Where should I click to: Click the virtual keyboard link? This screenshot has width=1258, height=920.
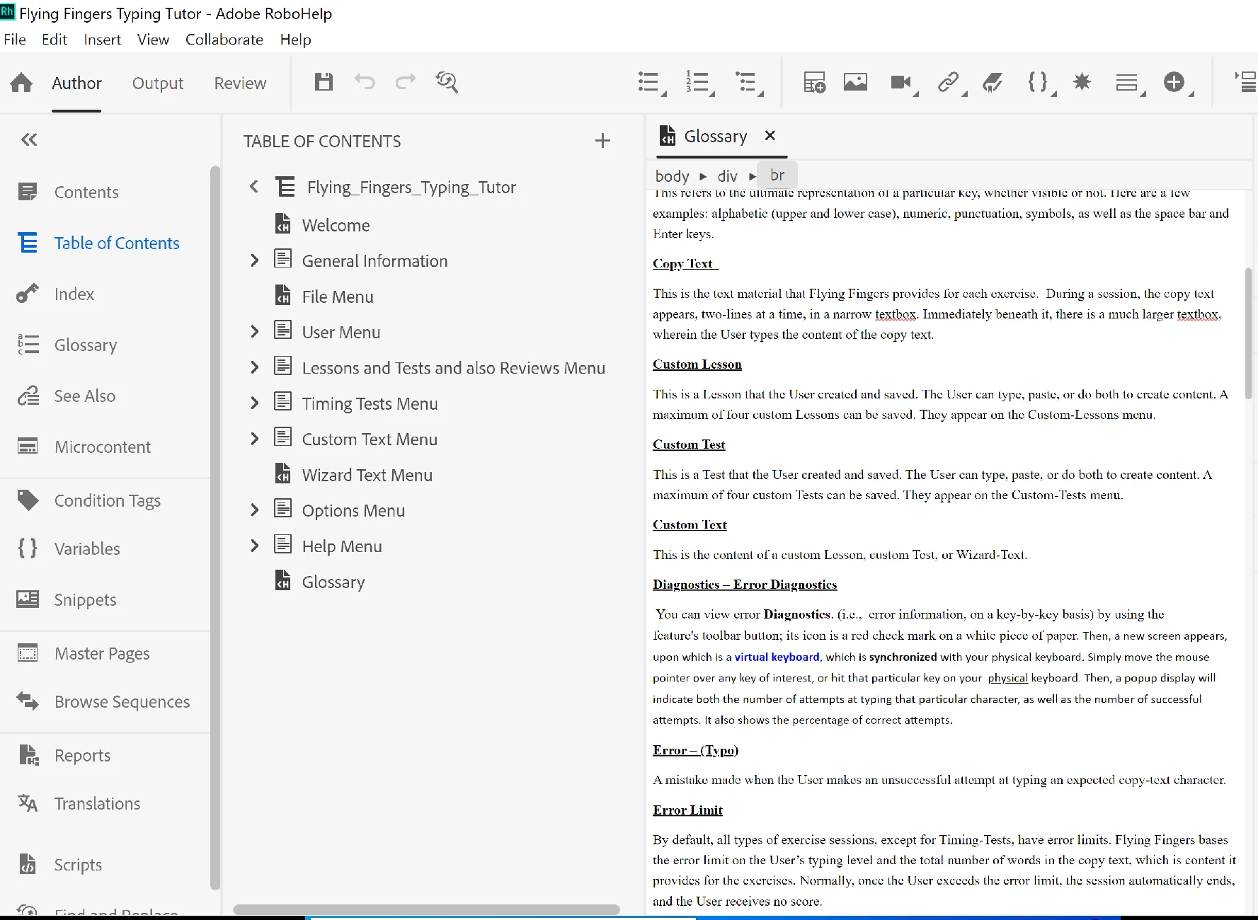point(777,657)
